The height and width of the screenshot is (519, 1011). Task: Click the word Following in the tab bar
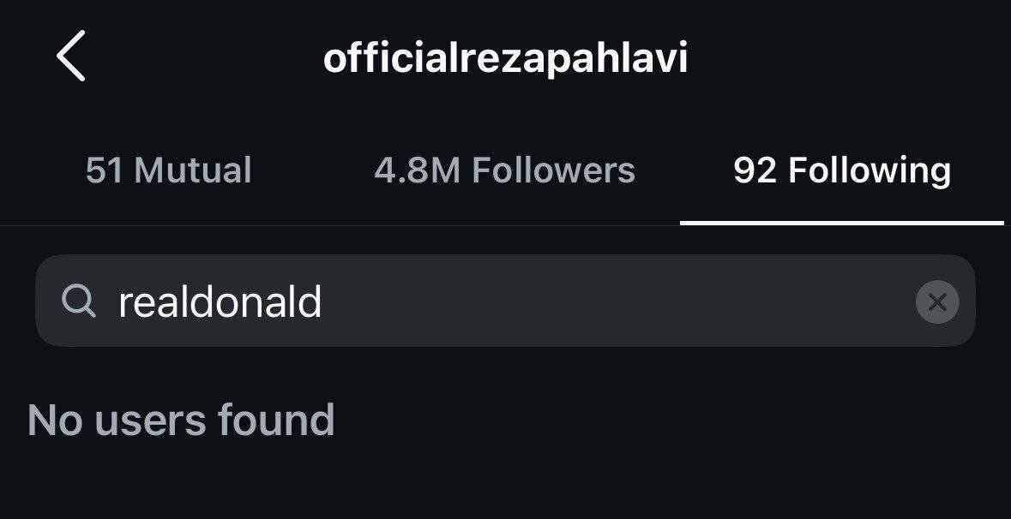870,172
